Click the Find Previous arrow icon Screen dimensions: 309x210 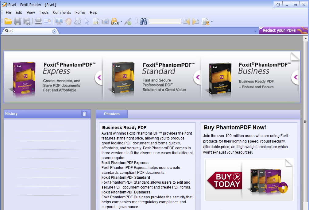tap(187, 21)
